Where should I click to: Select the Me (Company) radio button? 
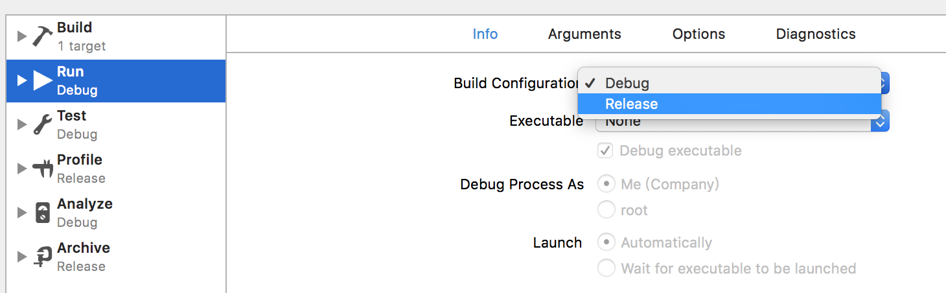[x=606, y=184]
